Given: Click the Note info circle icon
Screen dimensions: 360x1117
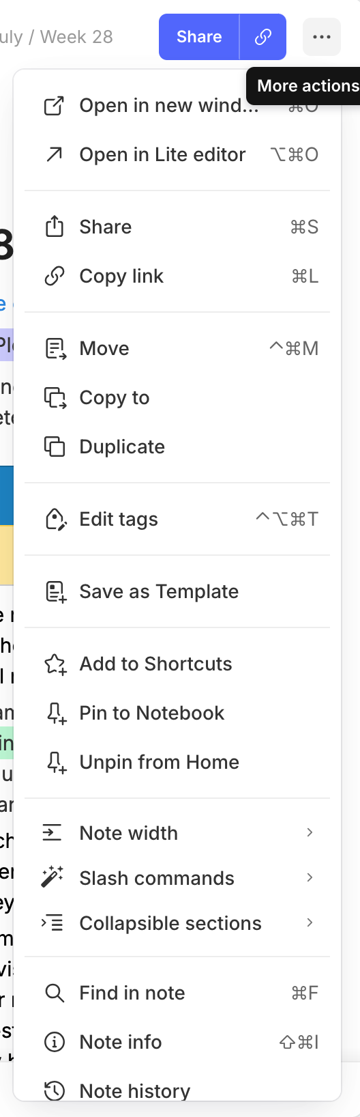Looking at the screenshot, I should (55, 1042).
